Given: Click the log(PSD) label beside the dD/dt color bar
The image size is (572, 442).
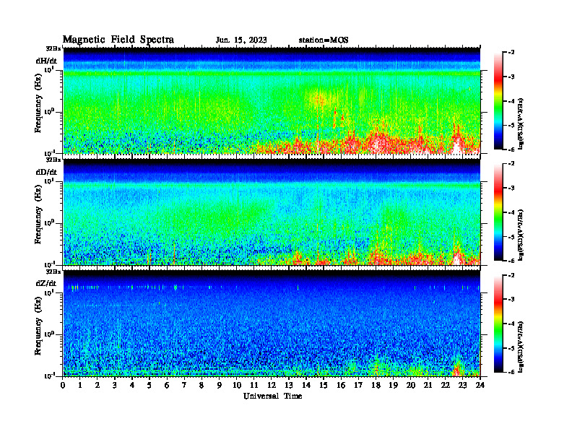Looking at the screenshot, I should 521,235.
